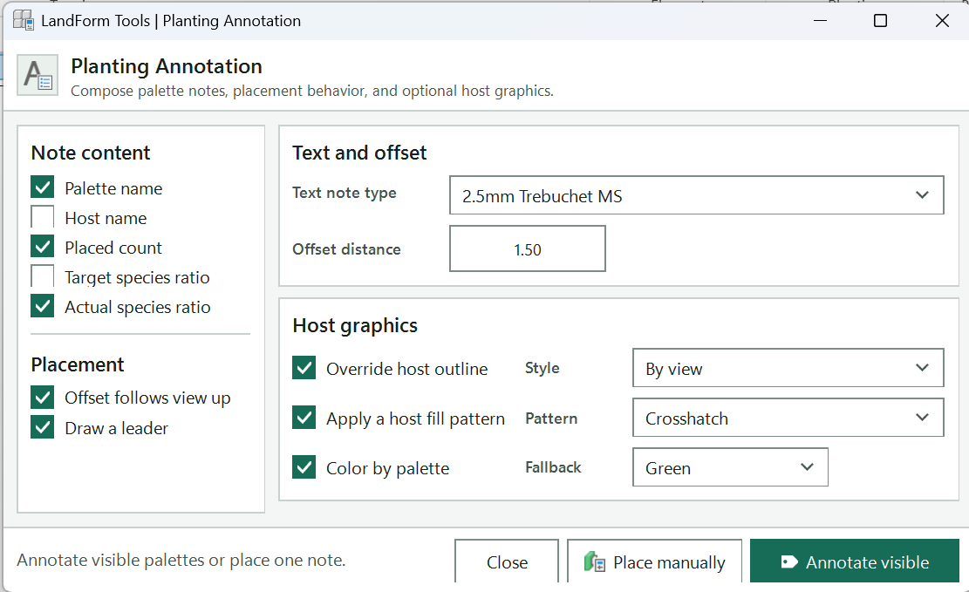
Task: Uncheck Override host outline
Action: [x=304, y=368]
